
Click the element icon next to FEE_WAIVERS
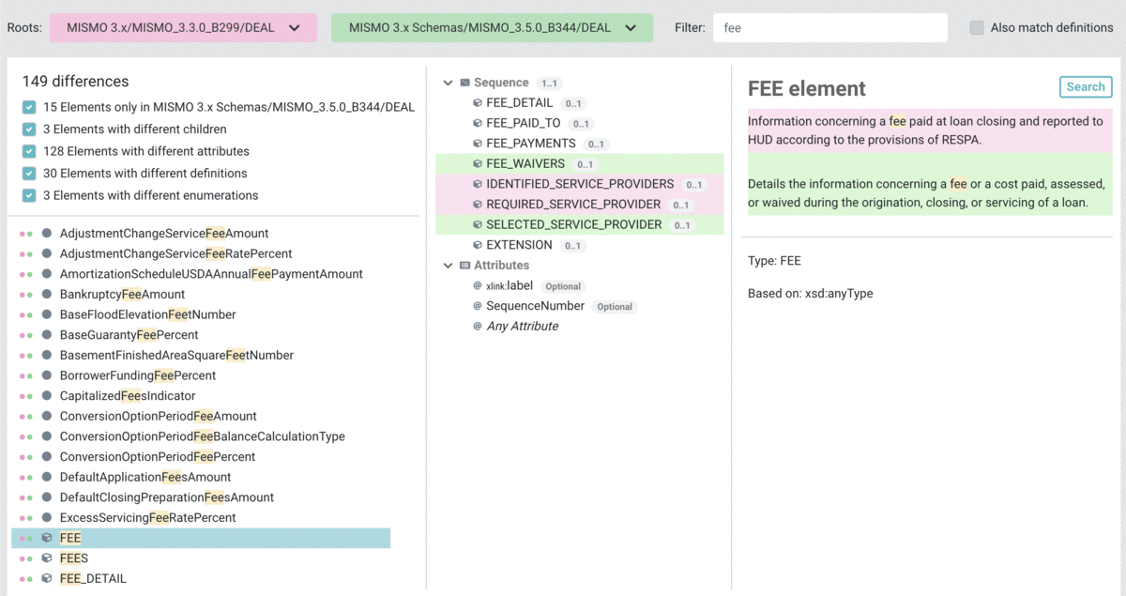[479, 163]
